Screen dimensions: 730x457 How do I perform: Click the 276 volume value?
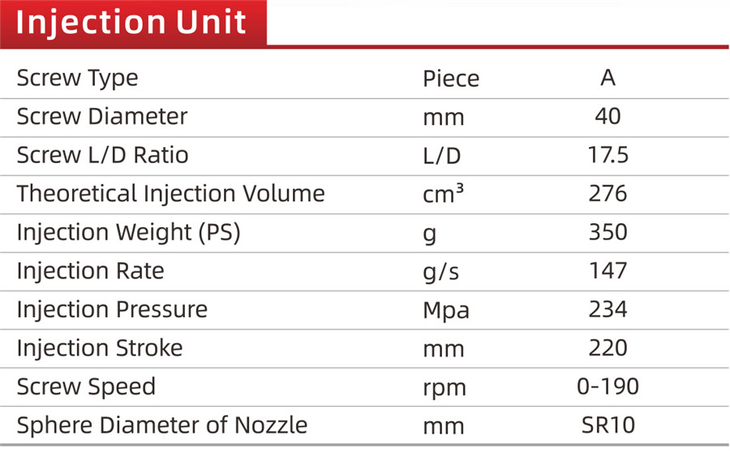coord(608,194)
